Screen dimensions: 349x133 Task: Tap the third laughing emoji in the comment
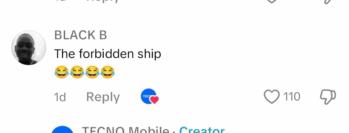pos(92,72)
